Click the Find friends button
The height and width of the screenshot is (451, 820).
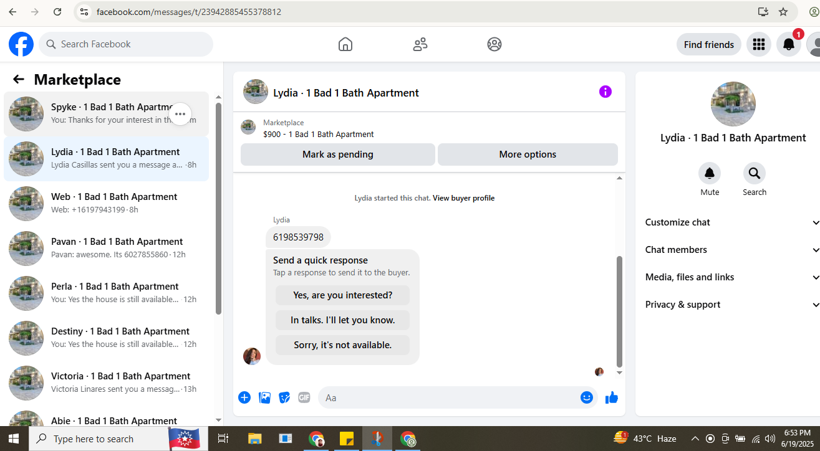coord(709,44)
